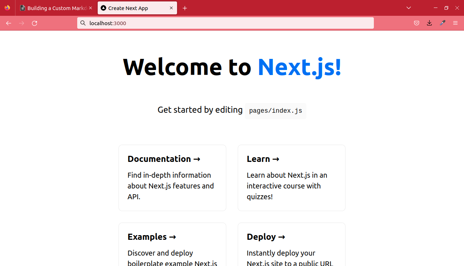
Task: Open the Deploy card
Action: tap(292, 244)
